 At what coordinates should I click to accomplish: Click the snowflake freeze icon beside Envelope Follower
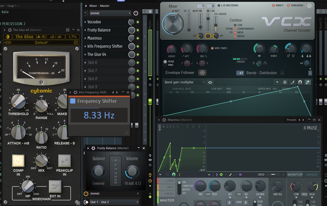pos(203,73)
